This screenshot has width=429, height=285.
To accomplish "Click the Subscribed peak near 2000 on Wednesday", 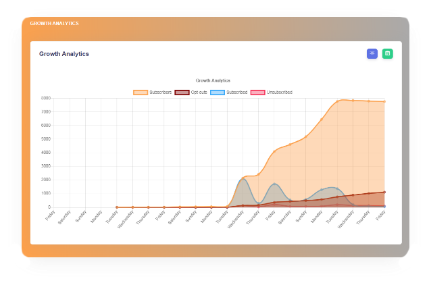I will [243, 178].
